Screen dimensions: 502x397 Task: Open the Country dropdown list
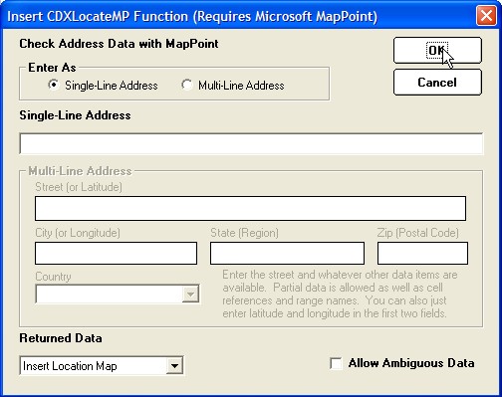(190, 294)
